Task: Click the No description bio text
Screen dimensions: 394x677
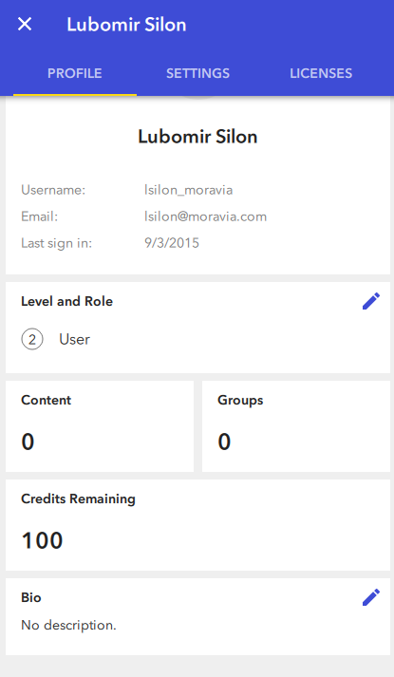Action: coord(68,625)
